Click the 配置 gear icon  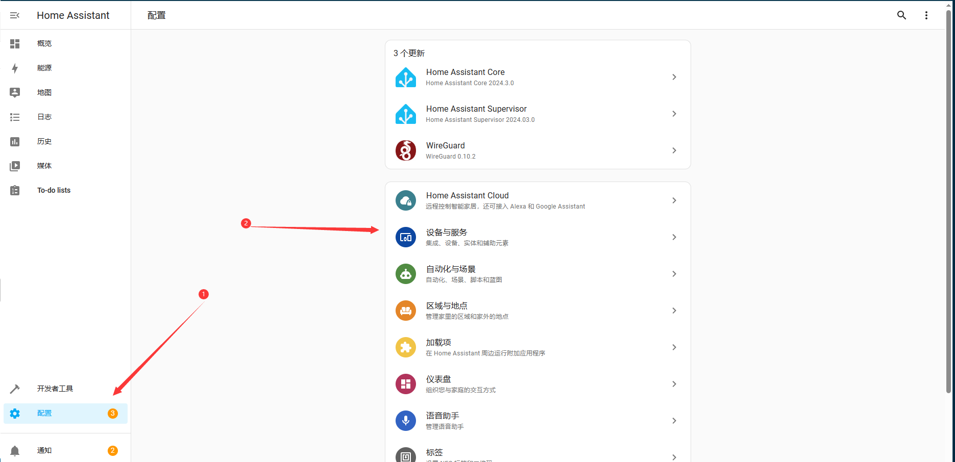coord(15,413)
